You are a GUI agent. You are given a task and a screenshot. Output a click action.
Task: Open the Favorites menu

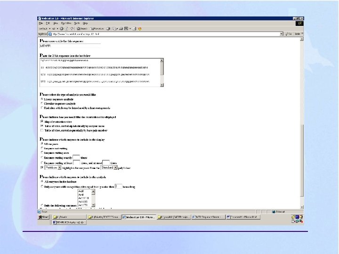point(66,23)
